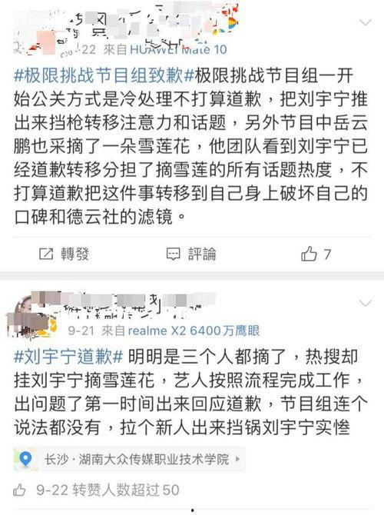
Task: Tap the 轉發 repost label
Action: tap(74, 254)
